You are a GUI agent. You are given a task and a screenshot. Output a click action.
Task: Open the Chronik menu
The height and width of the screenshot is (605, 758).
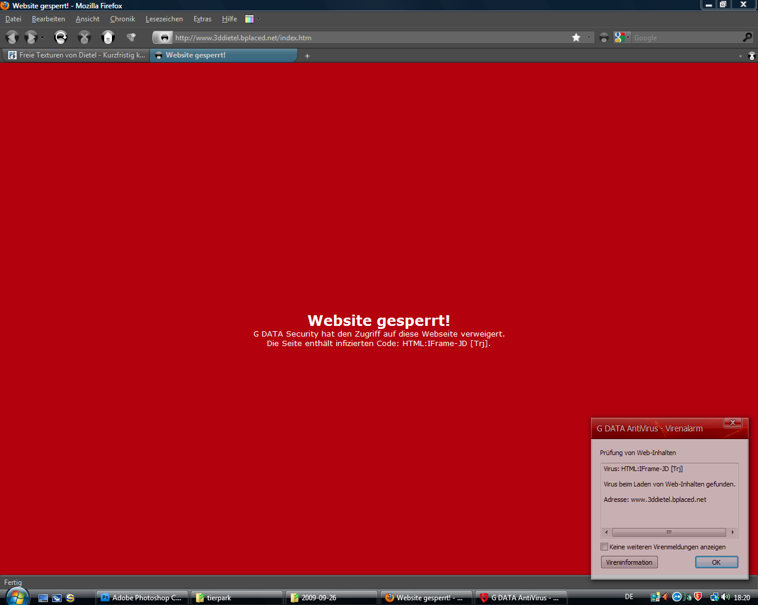click(x=123, y=19)
